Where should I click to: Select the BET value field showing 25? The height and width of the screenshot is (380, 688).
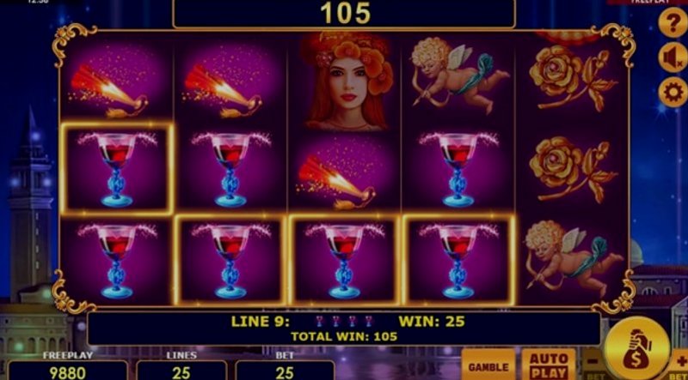[285, 371]
